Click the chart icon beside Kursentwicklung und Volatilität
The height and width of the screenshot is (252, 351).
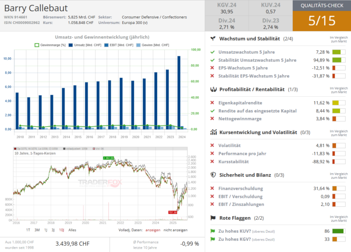click(213, 132)
